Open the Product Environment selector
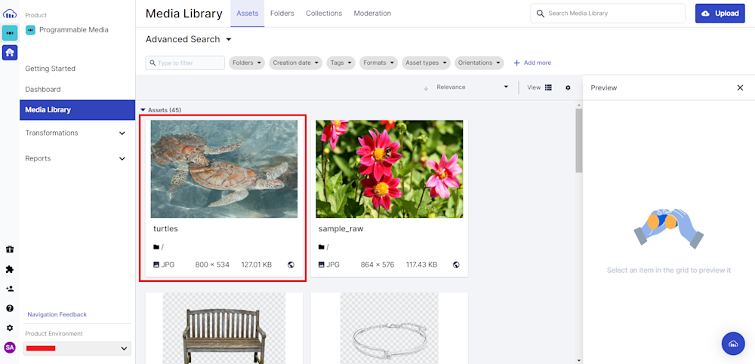755x364 pixels. point(77,348)
